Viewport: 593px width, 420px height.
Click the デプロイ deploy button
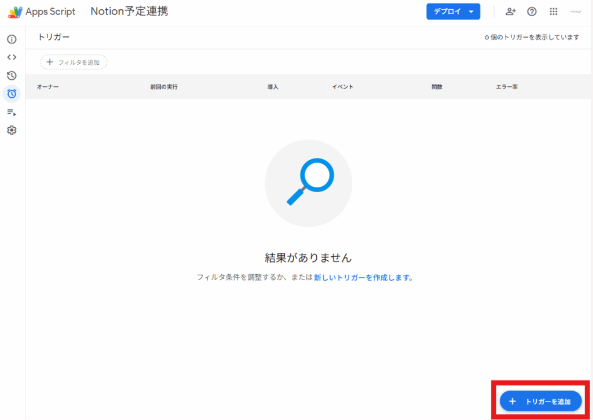click(453, 12)
